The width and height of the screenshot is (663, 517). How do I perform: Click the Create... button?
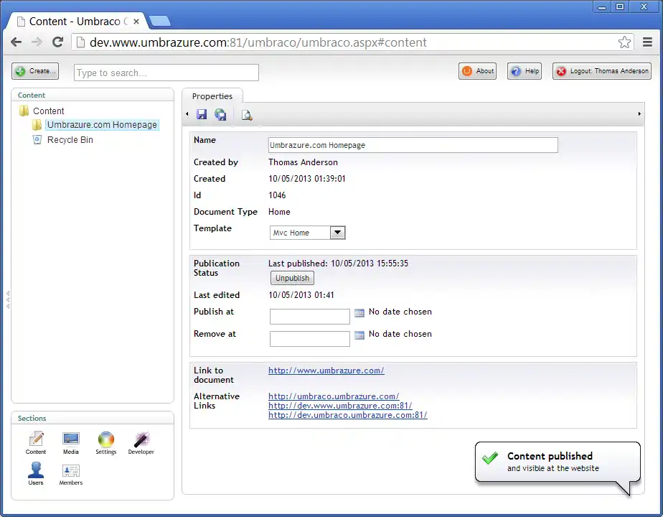(x=35, y=71)
